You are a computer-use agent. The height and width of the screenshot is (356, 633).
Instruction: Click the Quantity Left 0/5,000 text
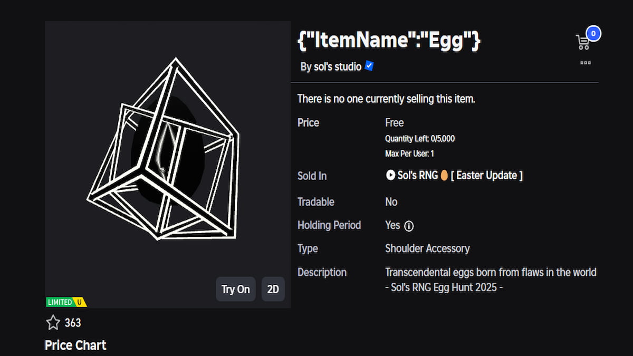point(420,139)
